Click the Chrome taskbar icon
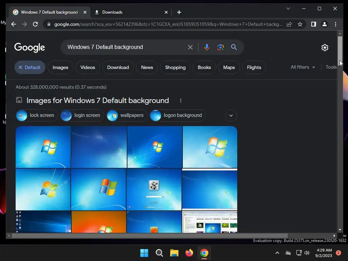 coord(204,253)
